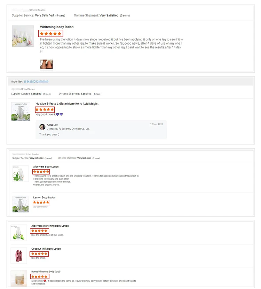Click the Honey Whitening Body Scrub star rating

click(x=39, y=276)
